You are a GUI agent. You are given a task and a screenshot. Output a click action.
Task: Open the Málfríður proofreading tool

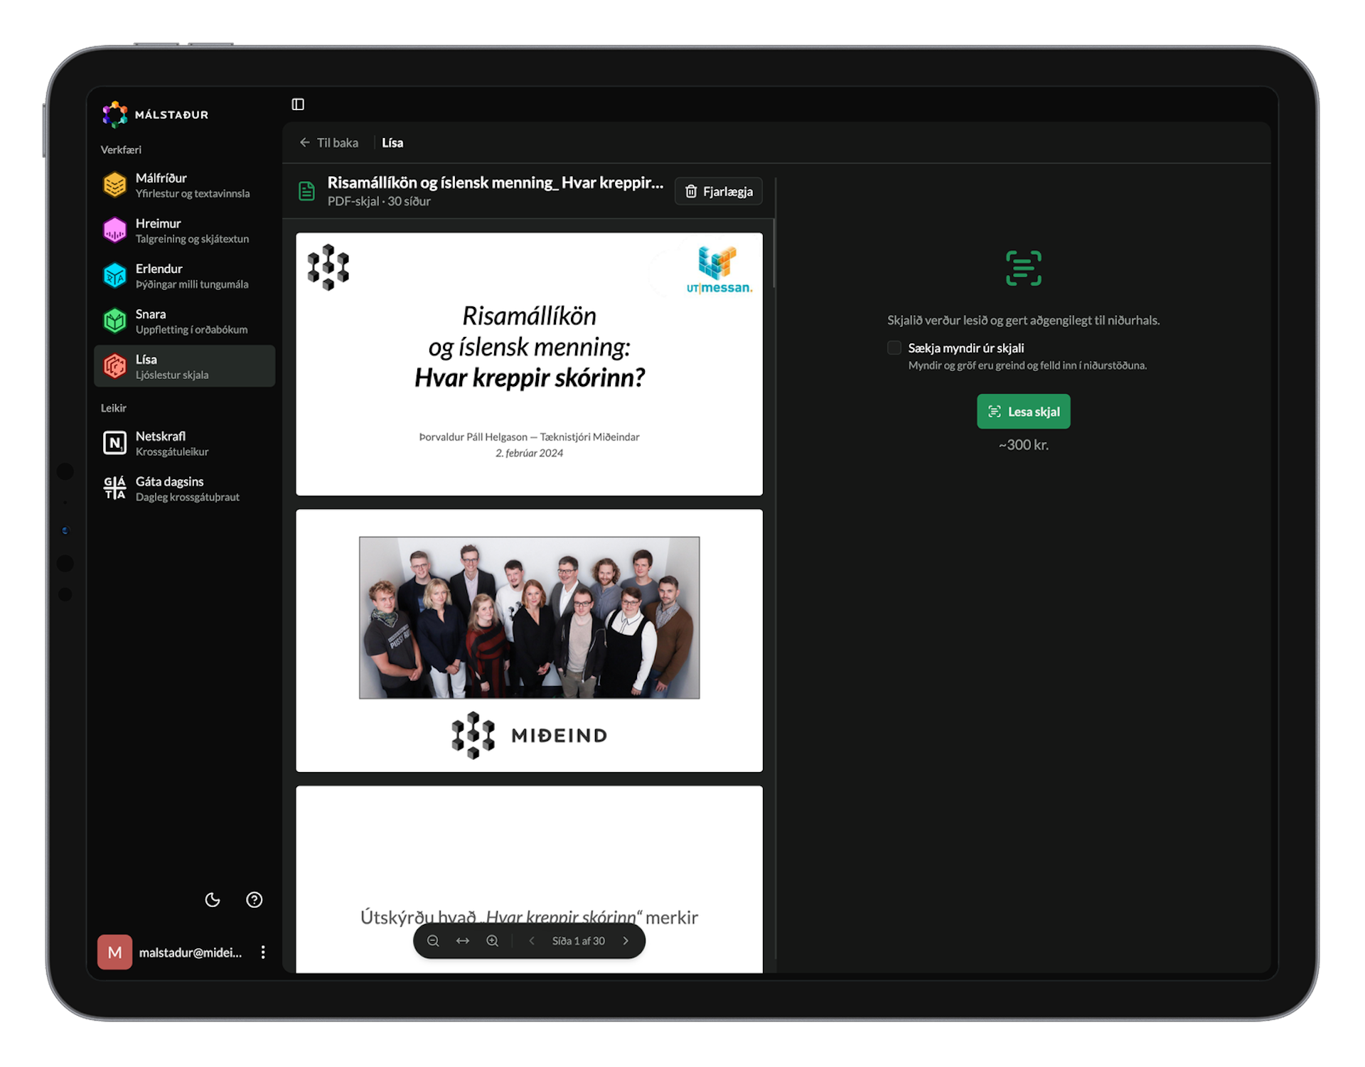coord(184,185)
